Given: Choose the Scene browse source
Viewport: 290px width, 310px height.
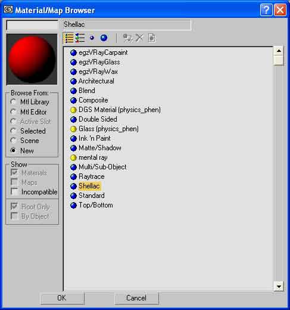Looking at the screenshot, I should pyautogui.click(x=13, y=141).
